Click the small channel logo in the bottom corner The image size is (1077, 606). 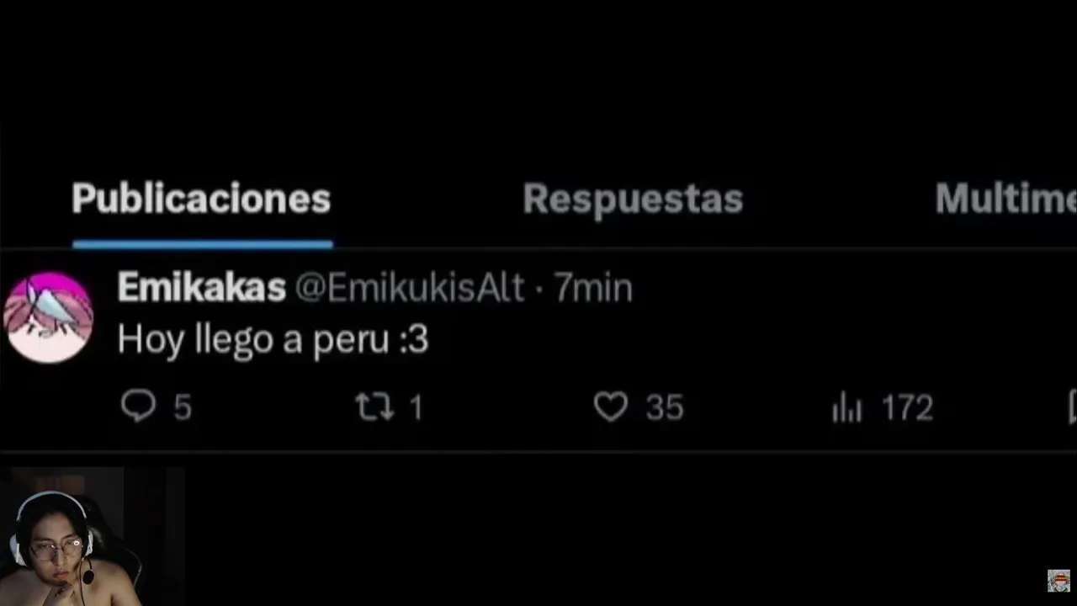1058,581
